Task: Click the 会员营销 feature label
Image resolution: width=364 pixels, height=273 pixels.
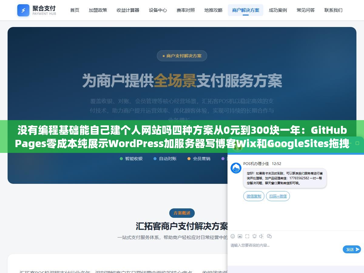Action: point(199,159)
